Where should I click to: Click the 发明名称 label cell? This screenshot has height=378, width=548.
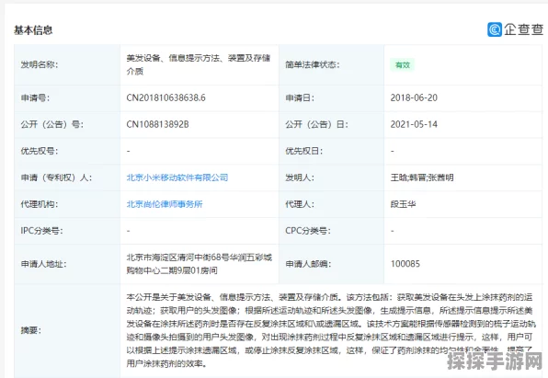(67, 64)
